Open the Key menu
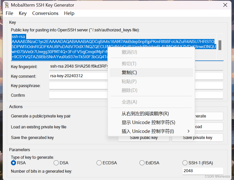The image size is (234, 180). point(23,13)
